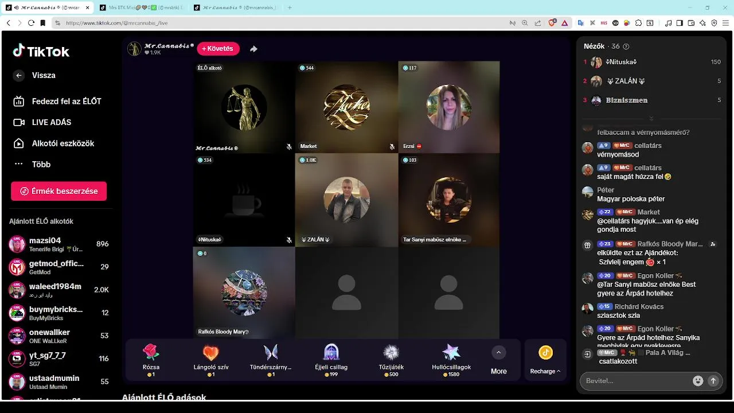Follow Mr.Cannabis with the Követés button
Image resolution: width=734 pixels, height=413 pixels.
[x=218, y=49]
